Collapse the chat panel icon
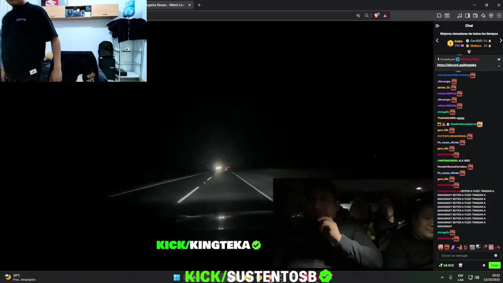Viewport: 503px width, 283px height. tap(437, 26)
